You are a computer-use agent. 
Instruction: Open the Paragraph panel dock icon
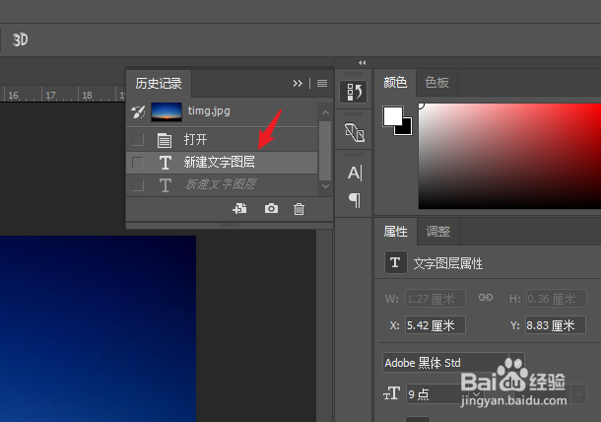355,200
